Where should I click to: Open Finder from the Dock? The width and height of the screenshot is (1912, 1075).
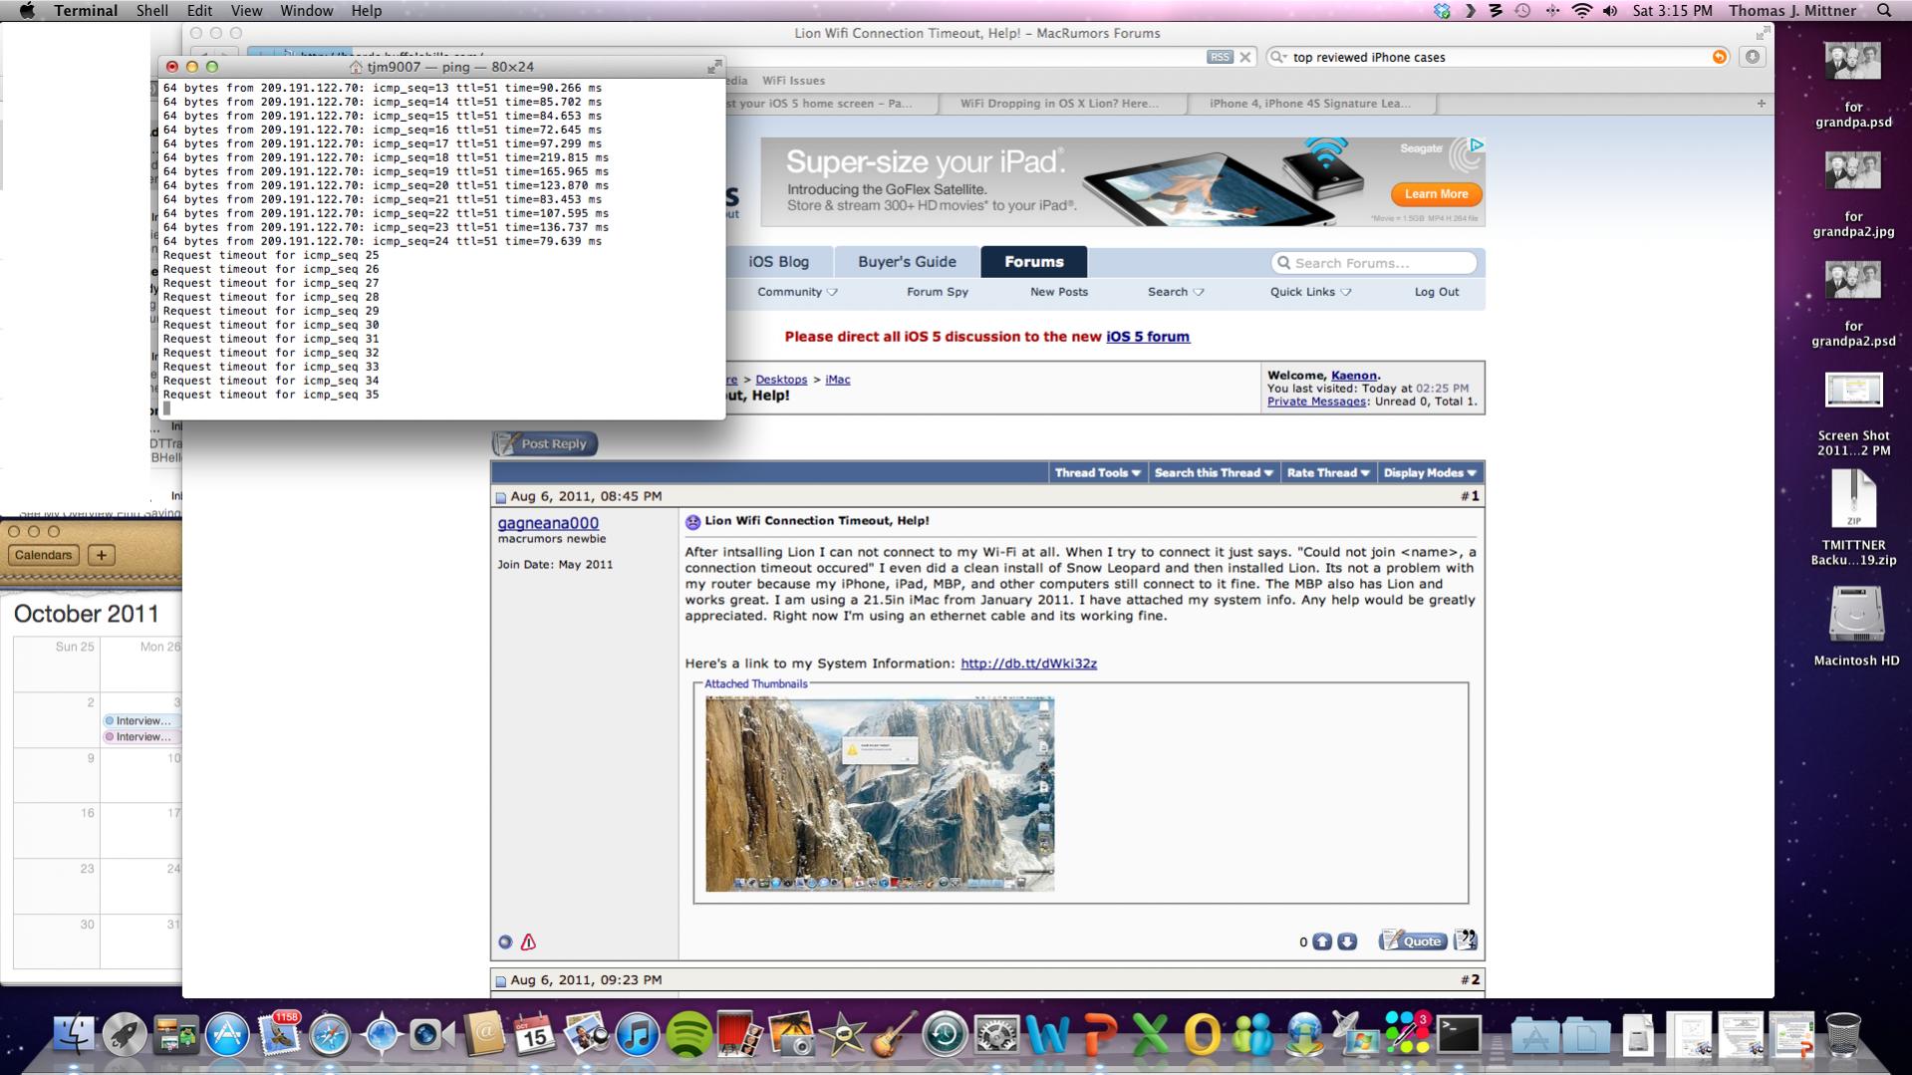click(x=73, y=1034)
